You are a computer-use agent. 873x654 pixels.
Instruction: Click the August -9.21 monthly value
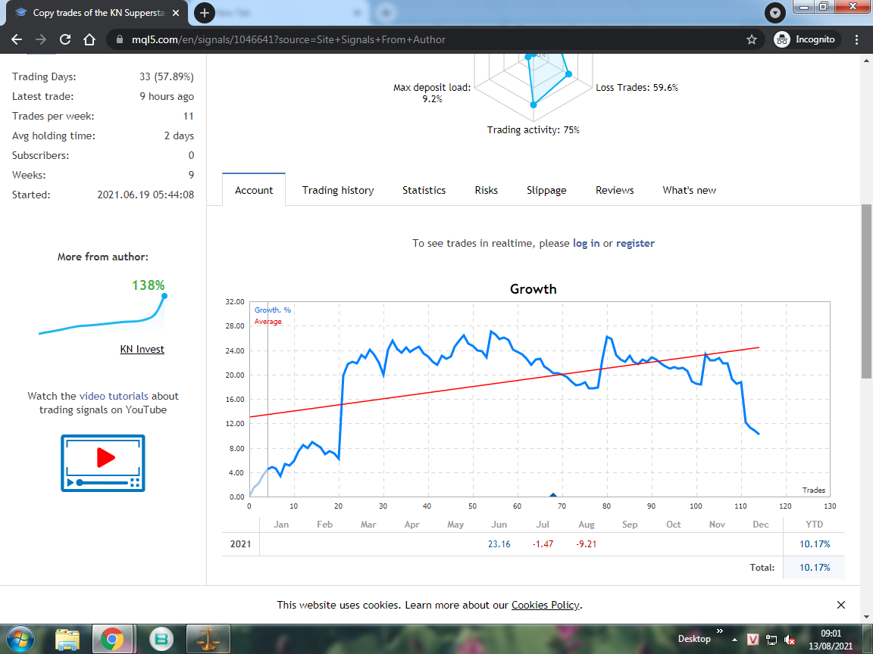point(586,544)
